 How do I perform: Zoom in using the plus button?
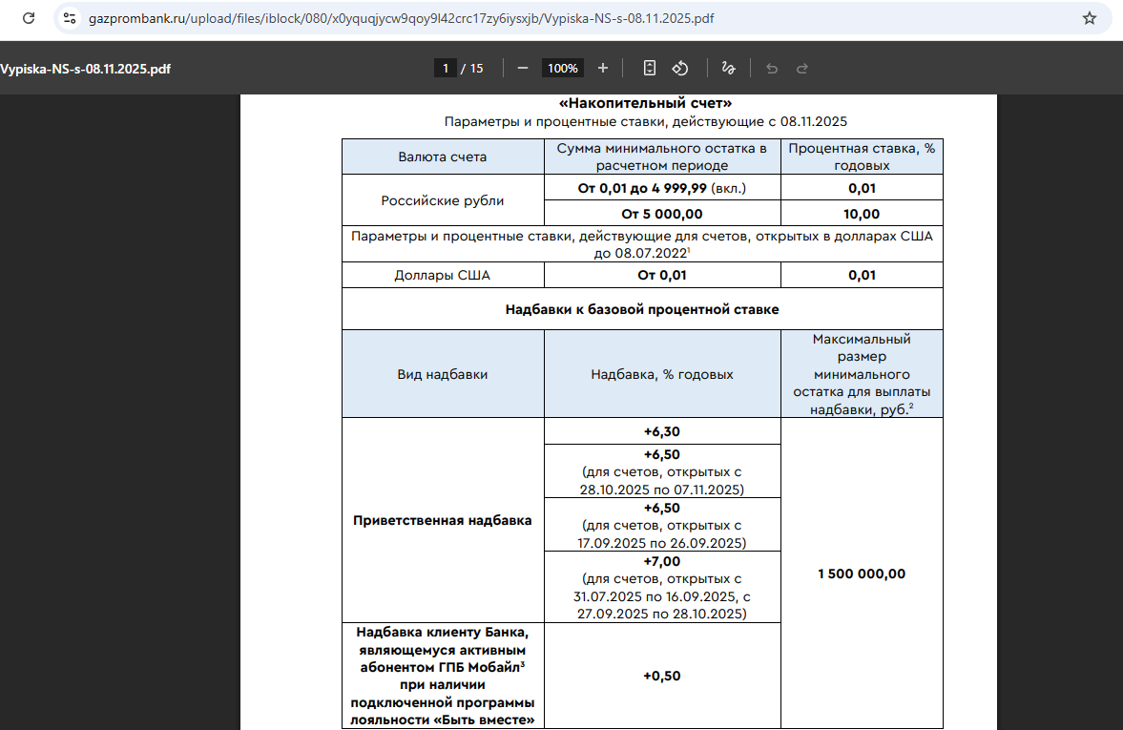(x=602, y=68)
